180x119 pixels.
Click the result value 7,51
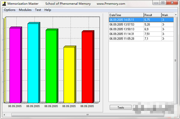(147, 34)
